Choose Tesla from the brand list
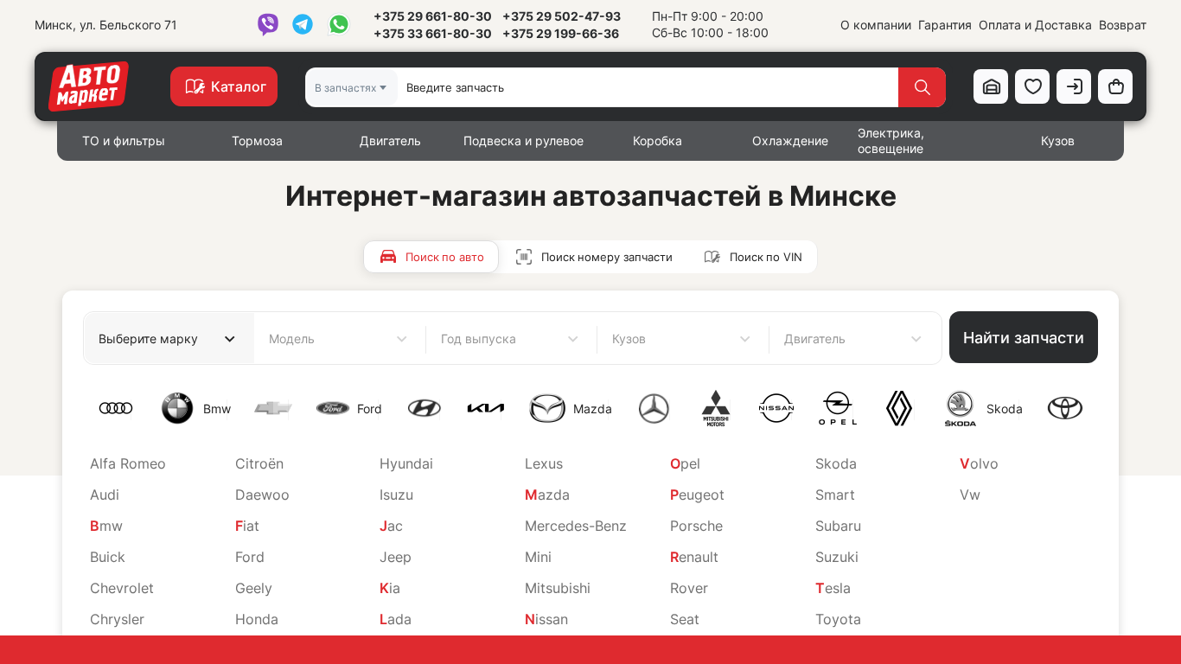Image resolution: width=1181 pixels, height=664 pixels. pos(833,588)
